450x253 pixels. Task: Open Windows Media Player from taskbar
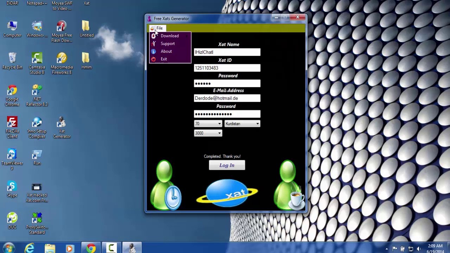tap(70, 248)
